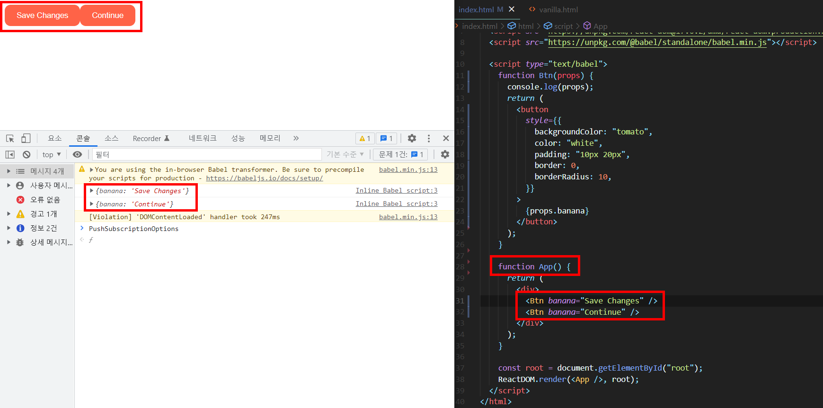Open Inline Babel script:3 link for Save Changes

pos(397,190)
